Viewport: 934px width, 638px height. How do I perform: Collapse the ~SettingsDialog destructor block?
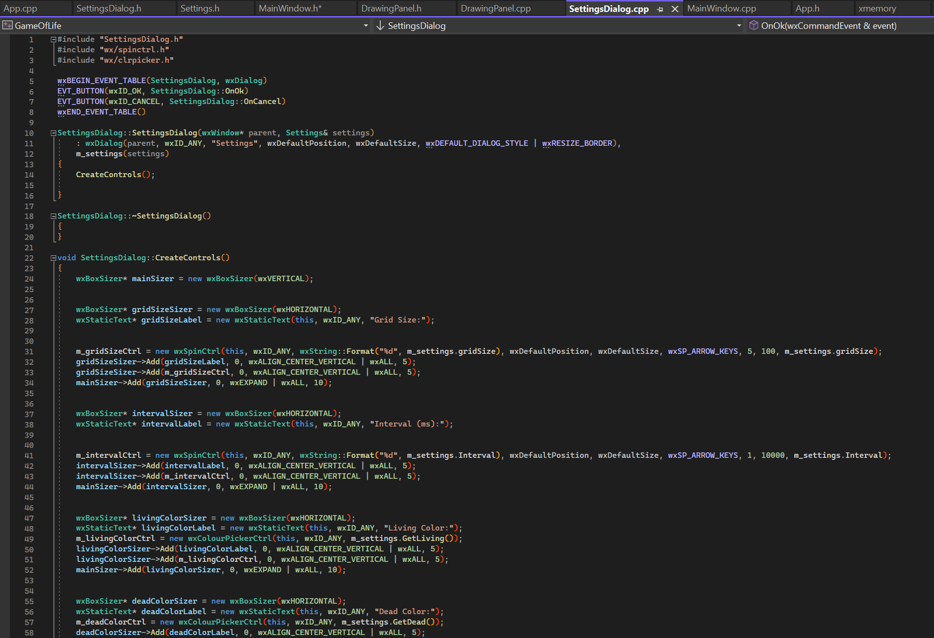[53, 216]
